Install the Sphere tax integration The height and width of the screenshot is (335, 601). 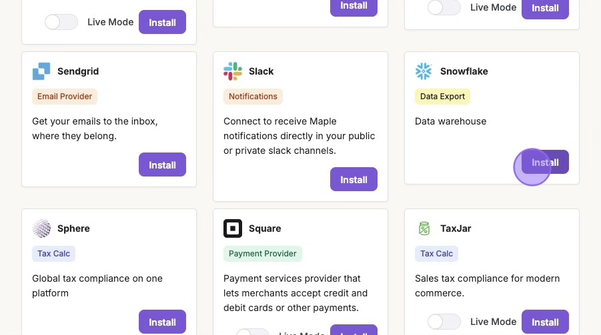pos(162,322)
